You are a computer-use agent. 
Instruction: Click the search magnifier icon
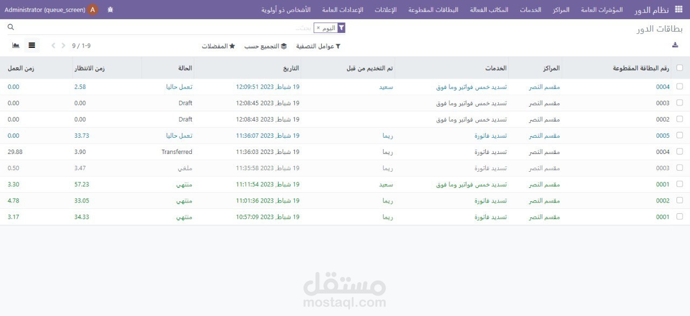[11, 26]
